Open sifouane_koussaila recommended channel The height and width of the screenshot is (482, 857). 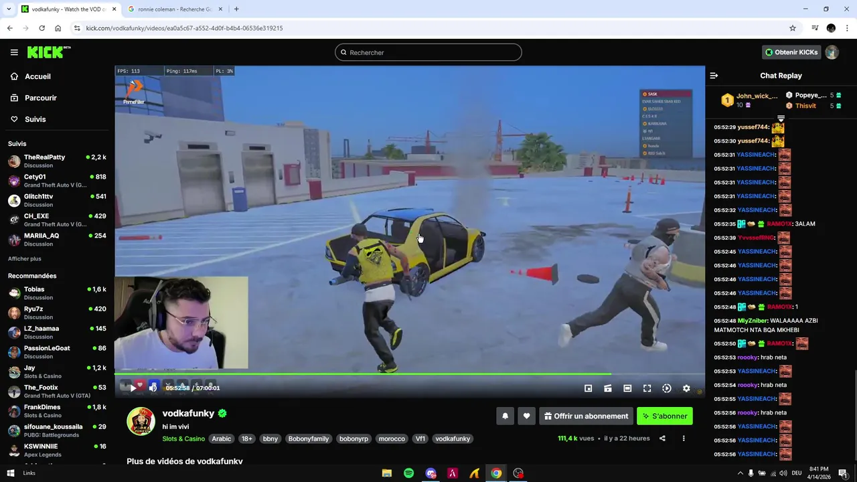[x=57, y=430]
